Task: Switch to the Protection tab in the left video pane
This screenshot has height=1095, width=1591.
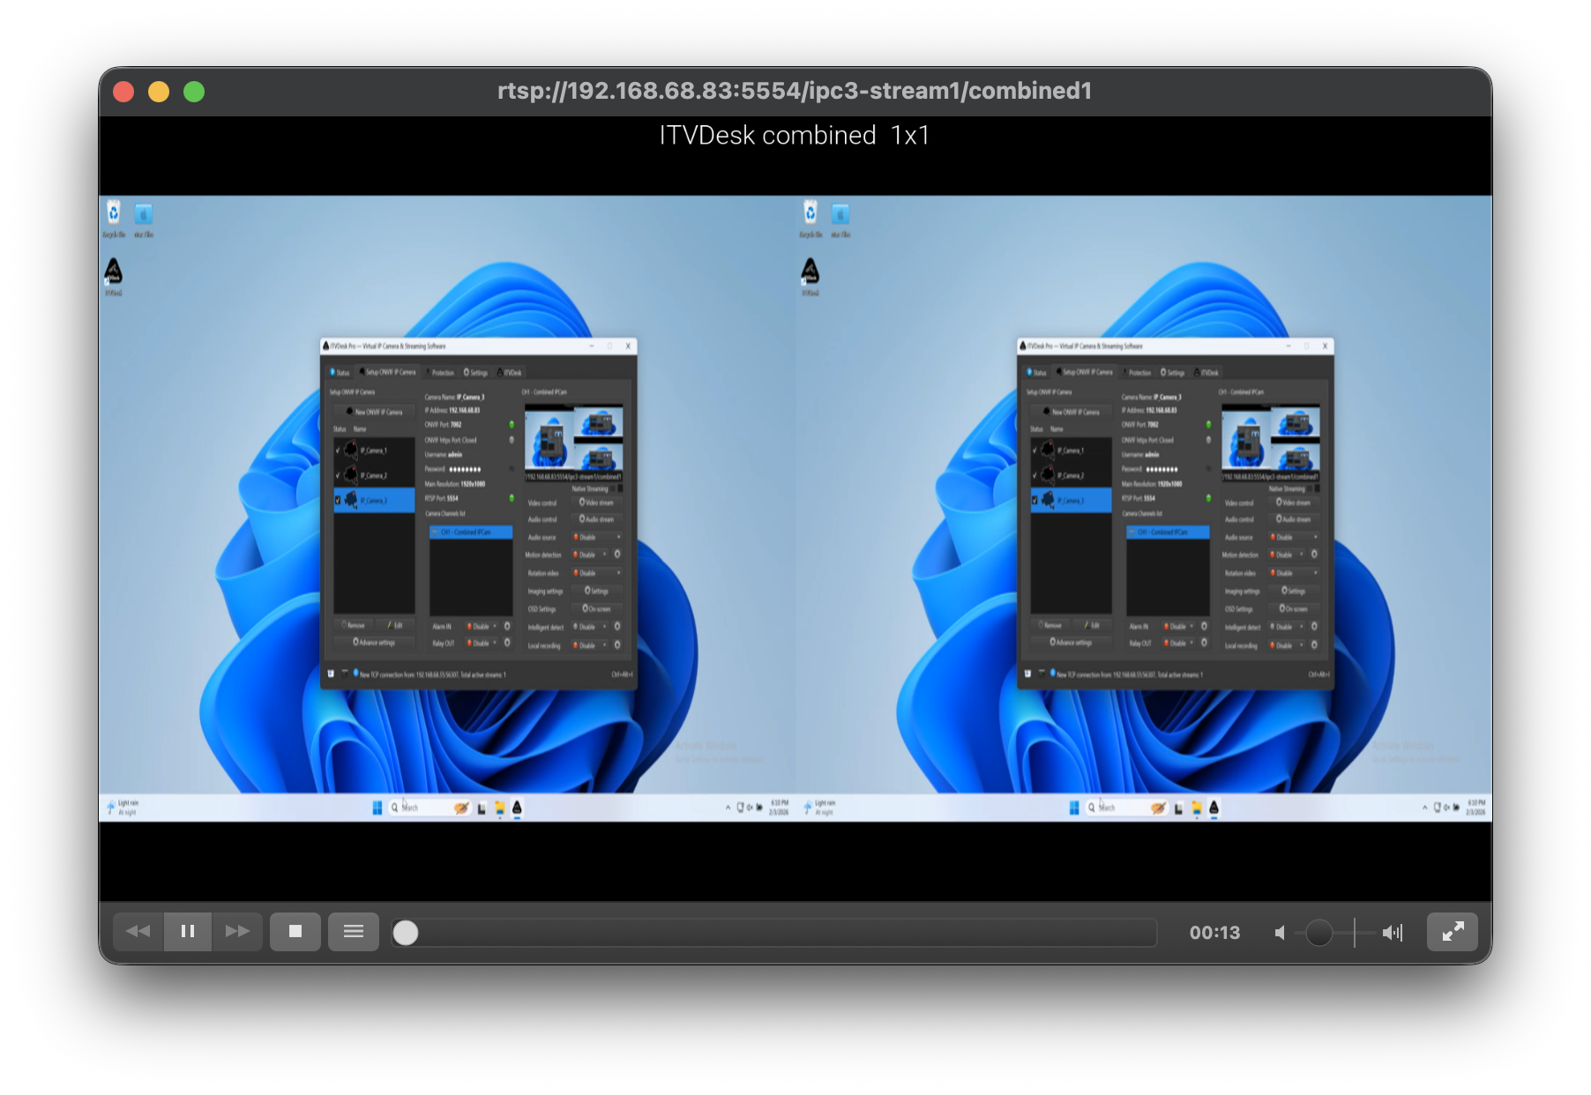Action: (441, 372)
